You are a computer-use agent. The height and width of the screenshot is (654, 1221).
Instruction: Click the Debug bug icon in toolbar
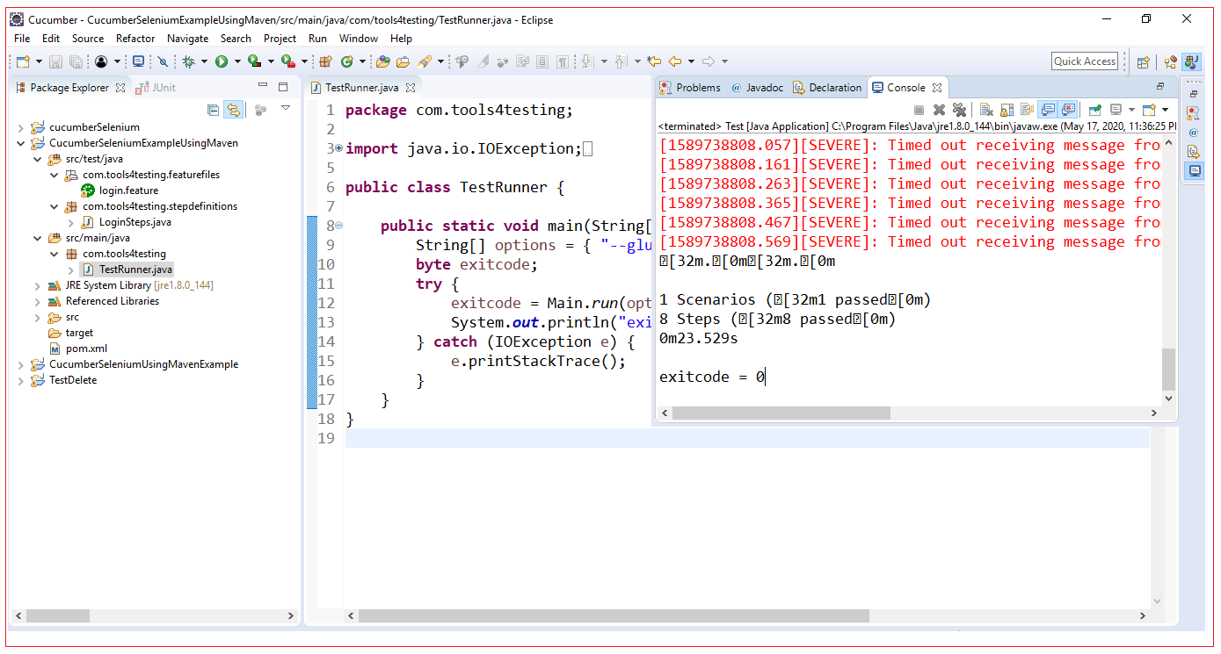[188, 61]
